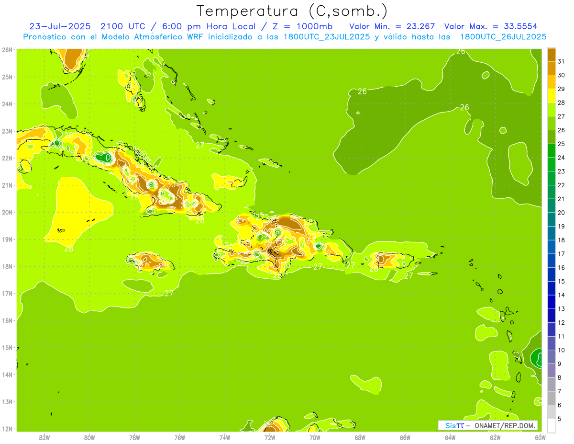
Task: Click the '23N' latitude axis label
Action: (x=7, y=131)
